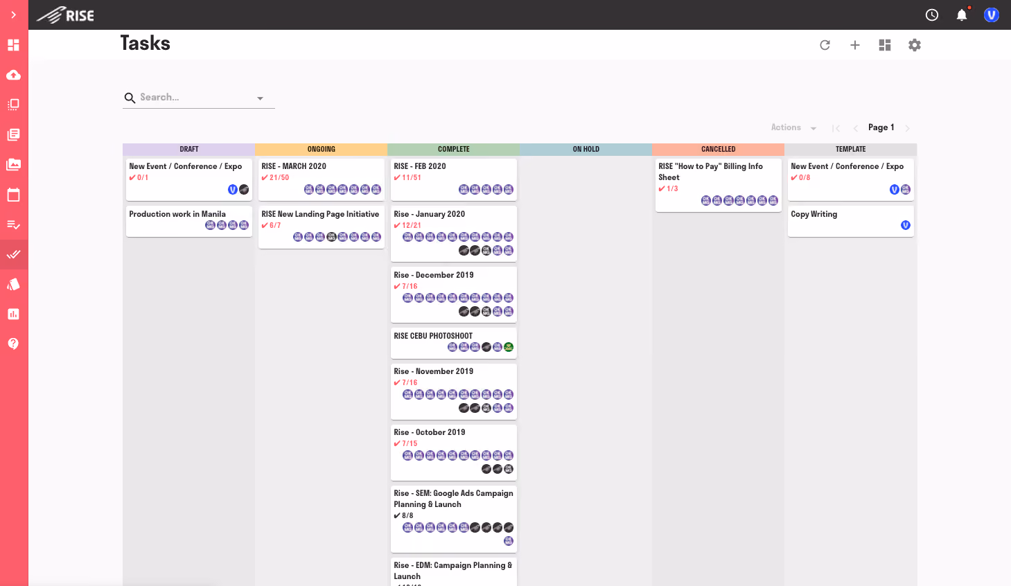Go to the previous page
The image size is (1011, 586).
(855, 128)
